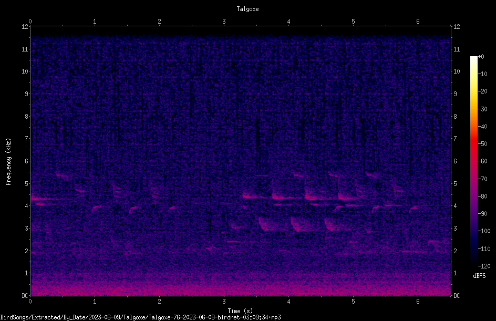Image resolution: width=496 pixels, height=321 pixels.
Task: Click the "-90" color scale label
Action: click(x=483, y=214)
